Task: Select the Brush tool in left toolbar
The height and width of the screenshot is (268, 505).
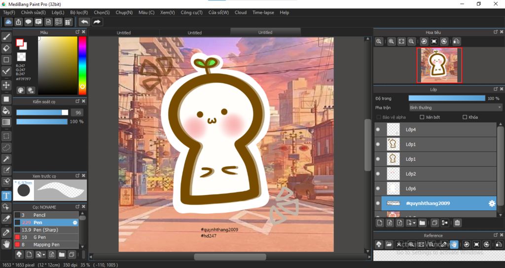Action: tap(6, 37)
